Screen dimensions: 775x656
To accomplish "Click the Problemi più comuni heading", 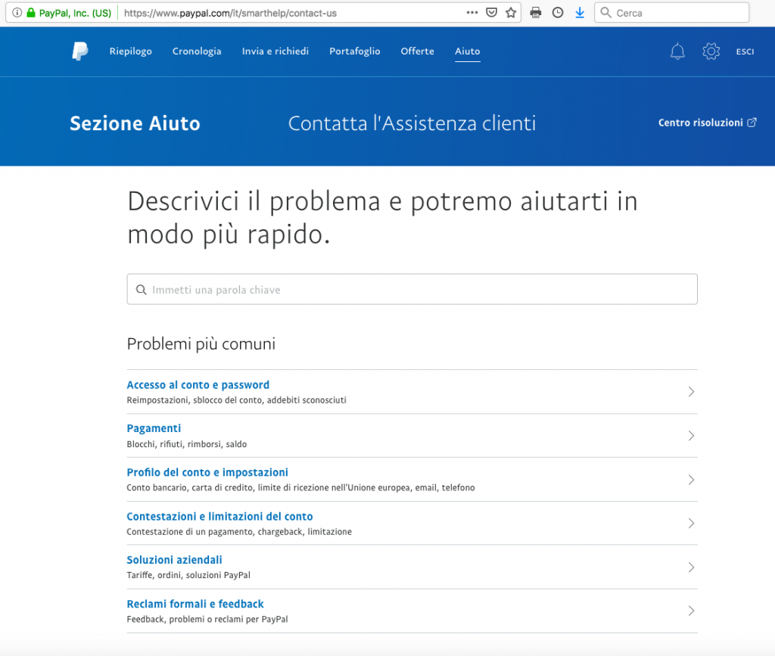I will click(x=201, y=344).
